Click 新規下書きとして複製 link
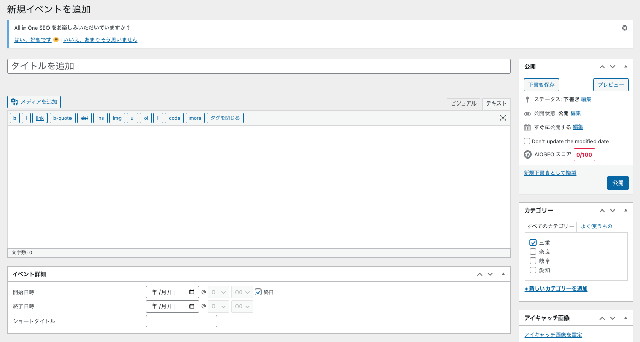This screenshot has width=640, height=342. click(550, 173)
